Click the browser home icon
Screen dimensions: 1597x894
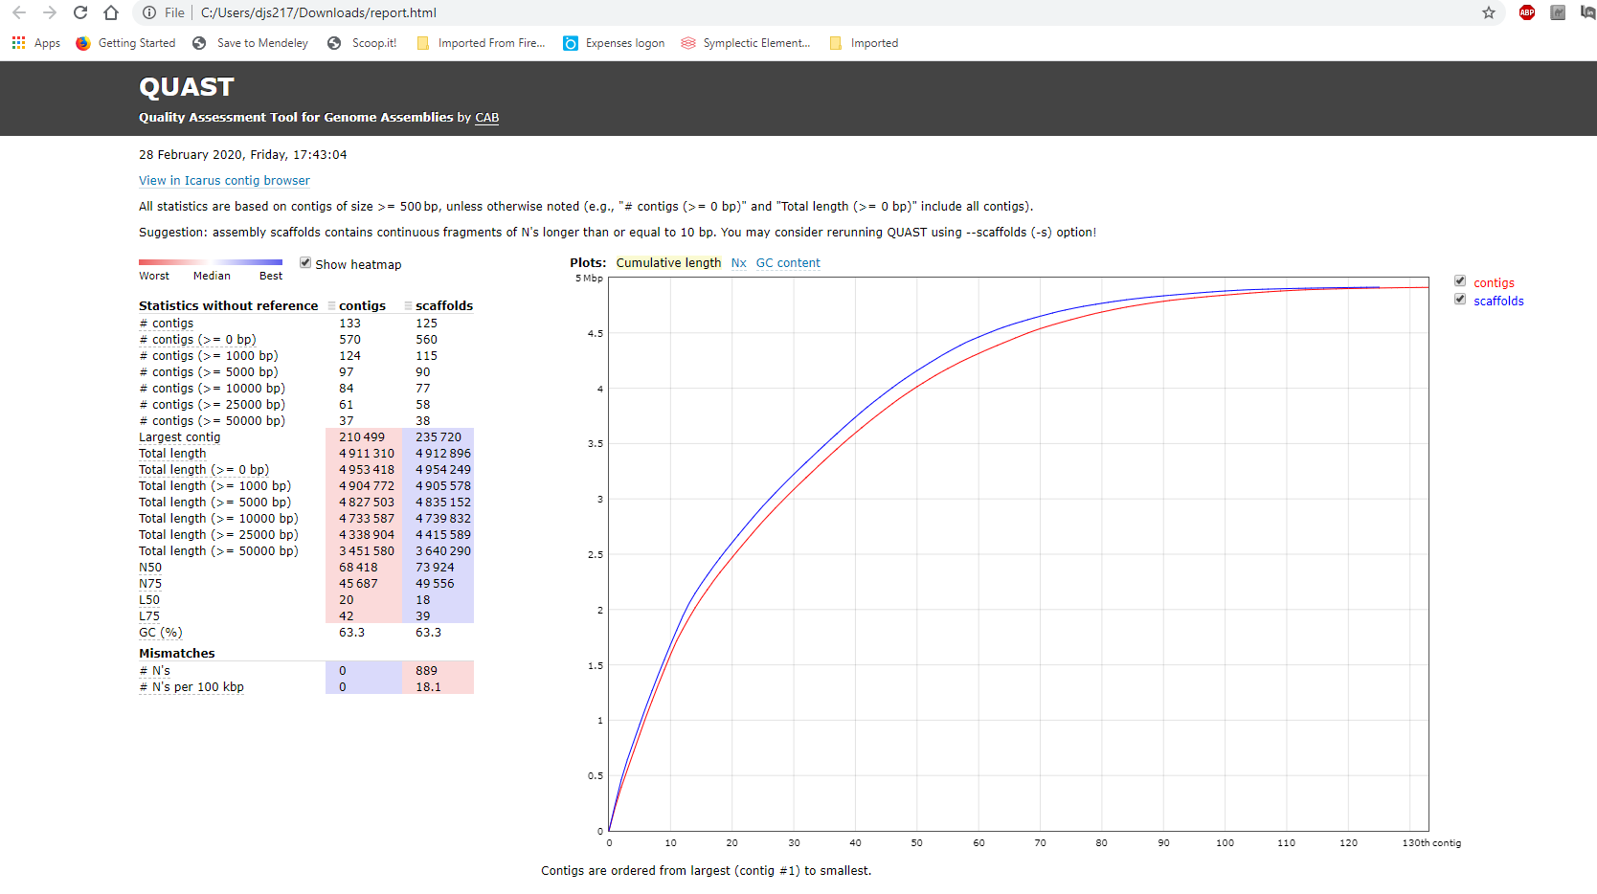[x=111, y=12]
